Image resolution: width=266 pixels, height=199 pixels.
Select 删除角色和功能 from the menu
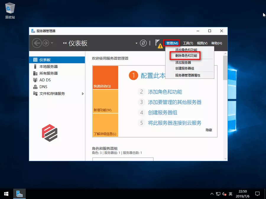coord(186,55)
